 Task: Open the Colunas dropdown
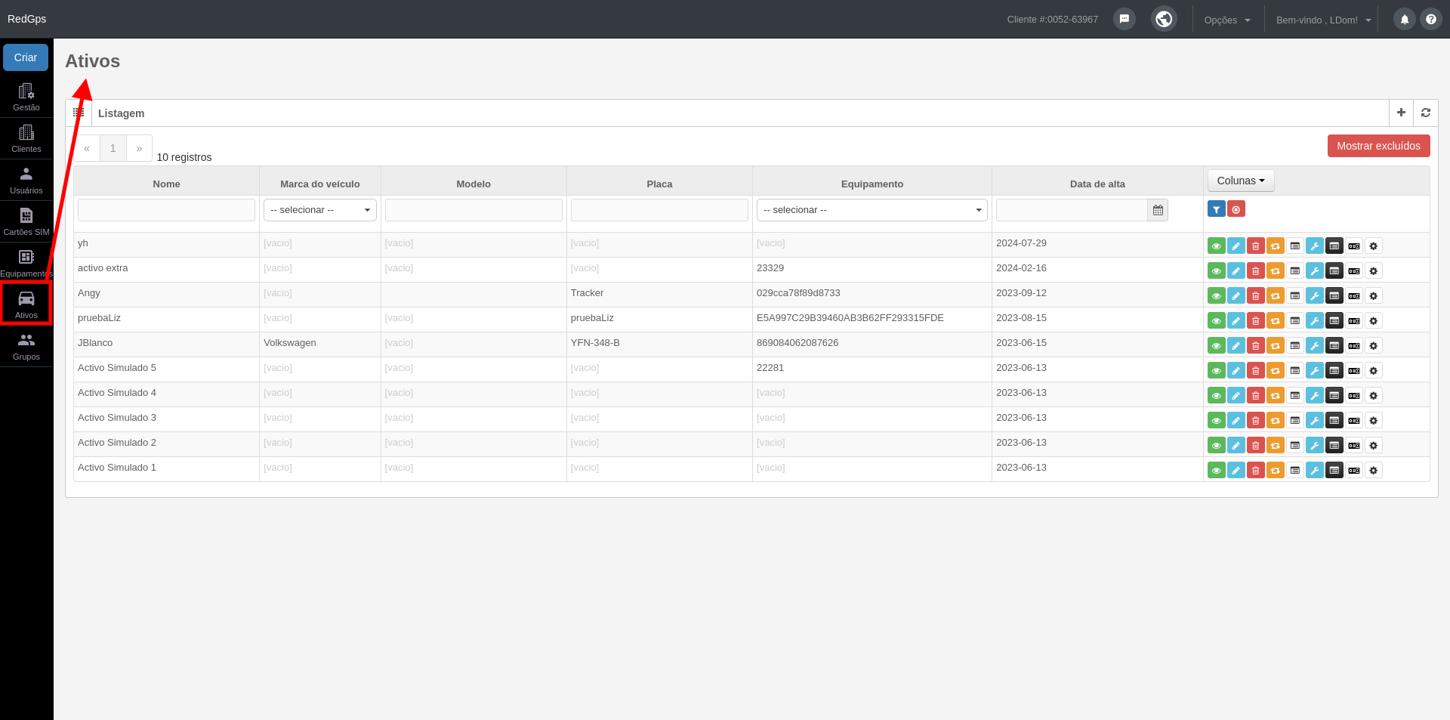click(x=1241, y=181)
